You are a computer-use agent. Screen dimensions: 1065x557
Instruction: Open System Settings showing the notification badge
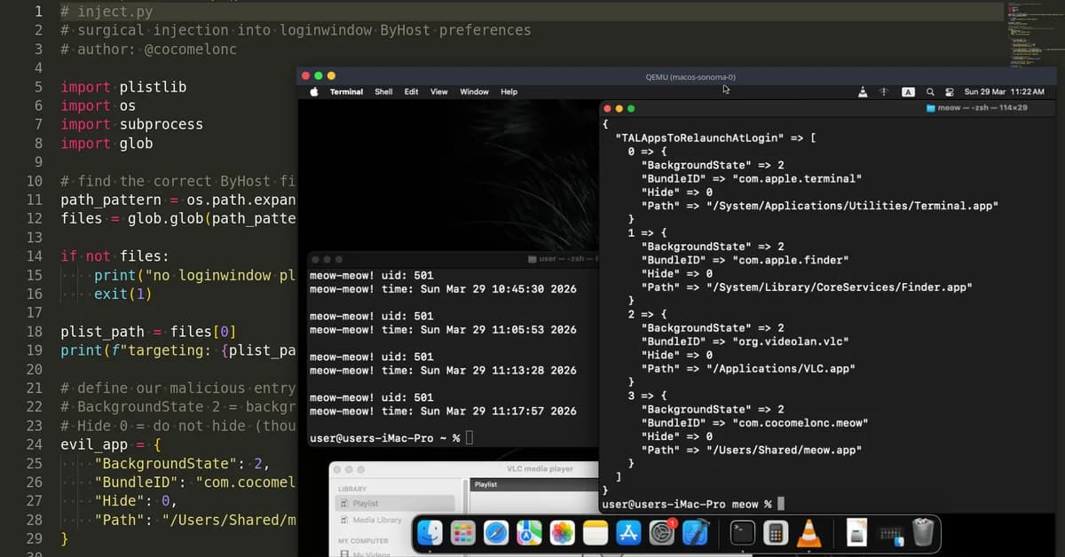point(659,533)
